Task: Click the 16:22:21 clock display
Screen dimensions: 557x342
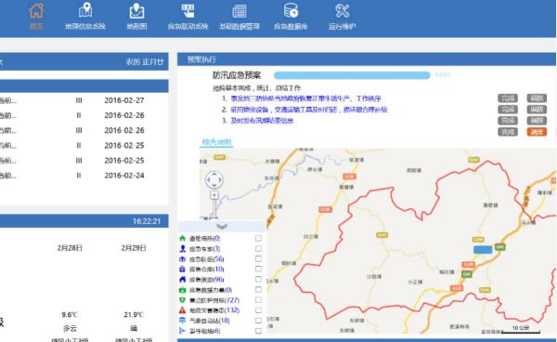Action: click(x=147, y=221)
